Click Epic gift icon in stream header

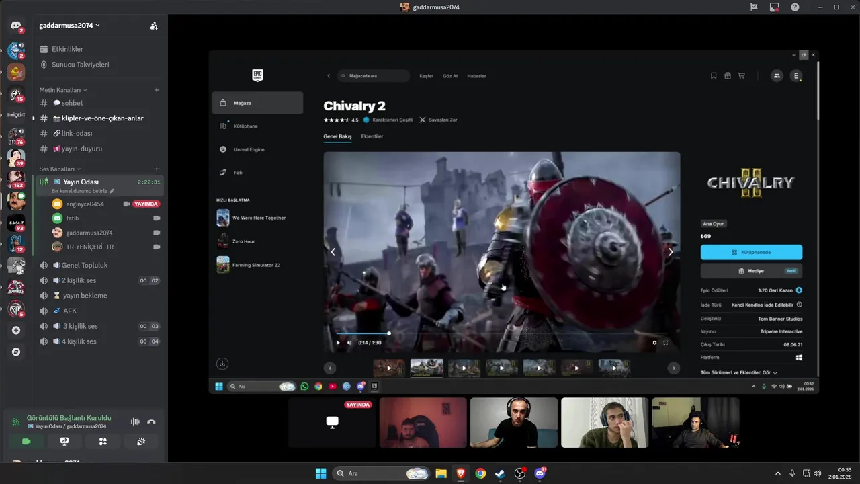tap(728, 76)
